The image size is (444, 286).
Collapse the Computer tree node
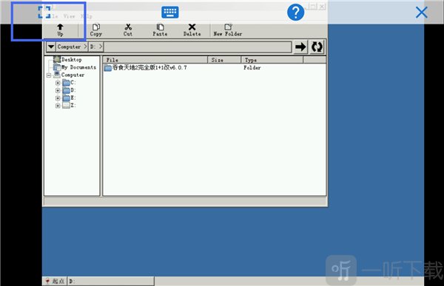click(x=49, y=75)
